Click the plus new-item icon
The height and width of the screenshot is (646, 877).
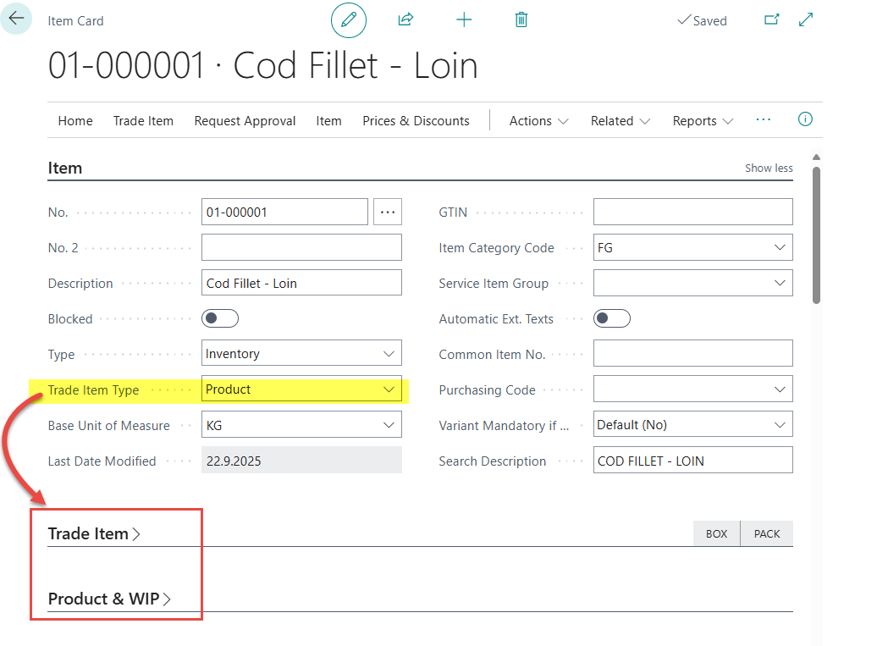(464, 20)
